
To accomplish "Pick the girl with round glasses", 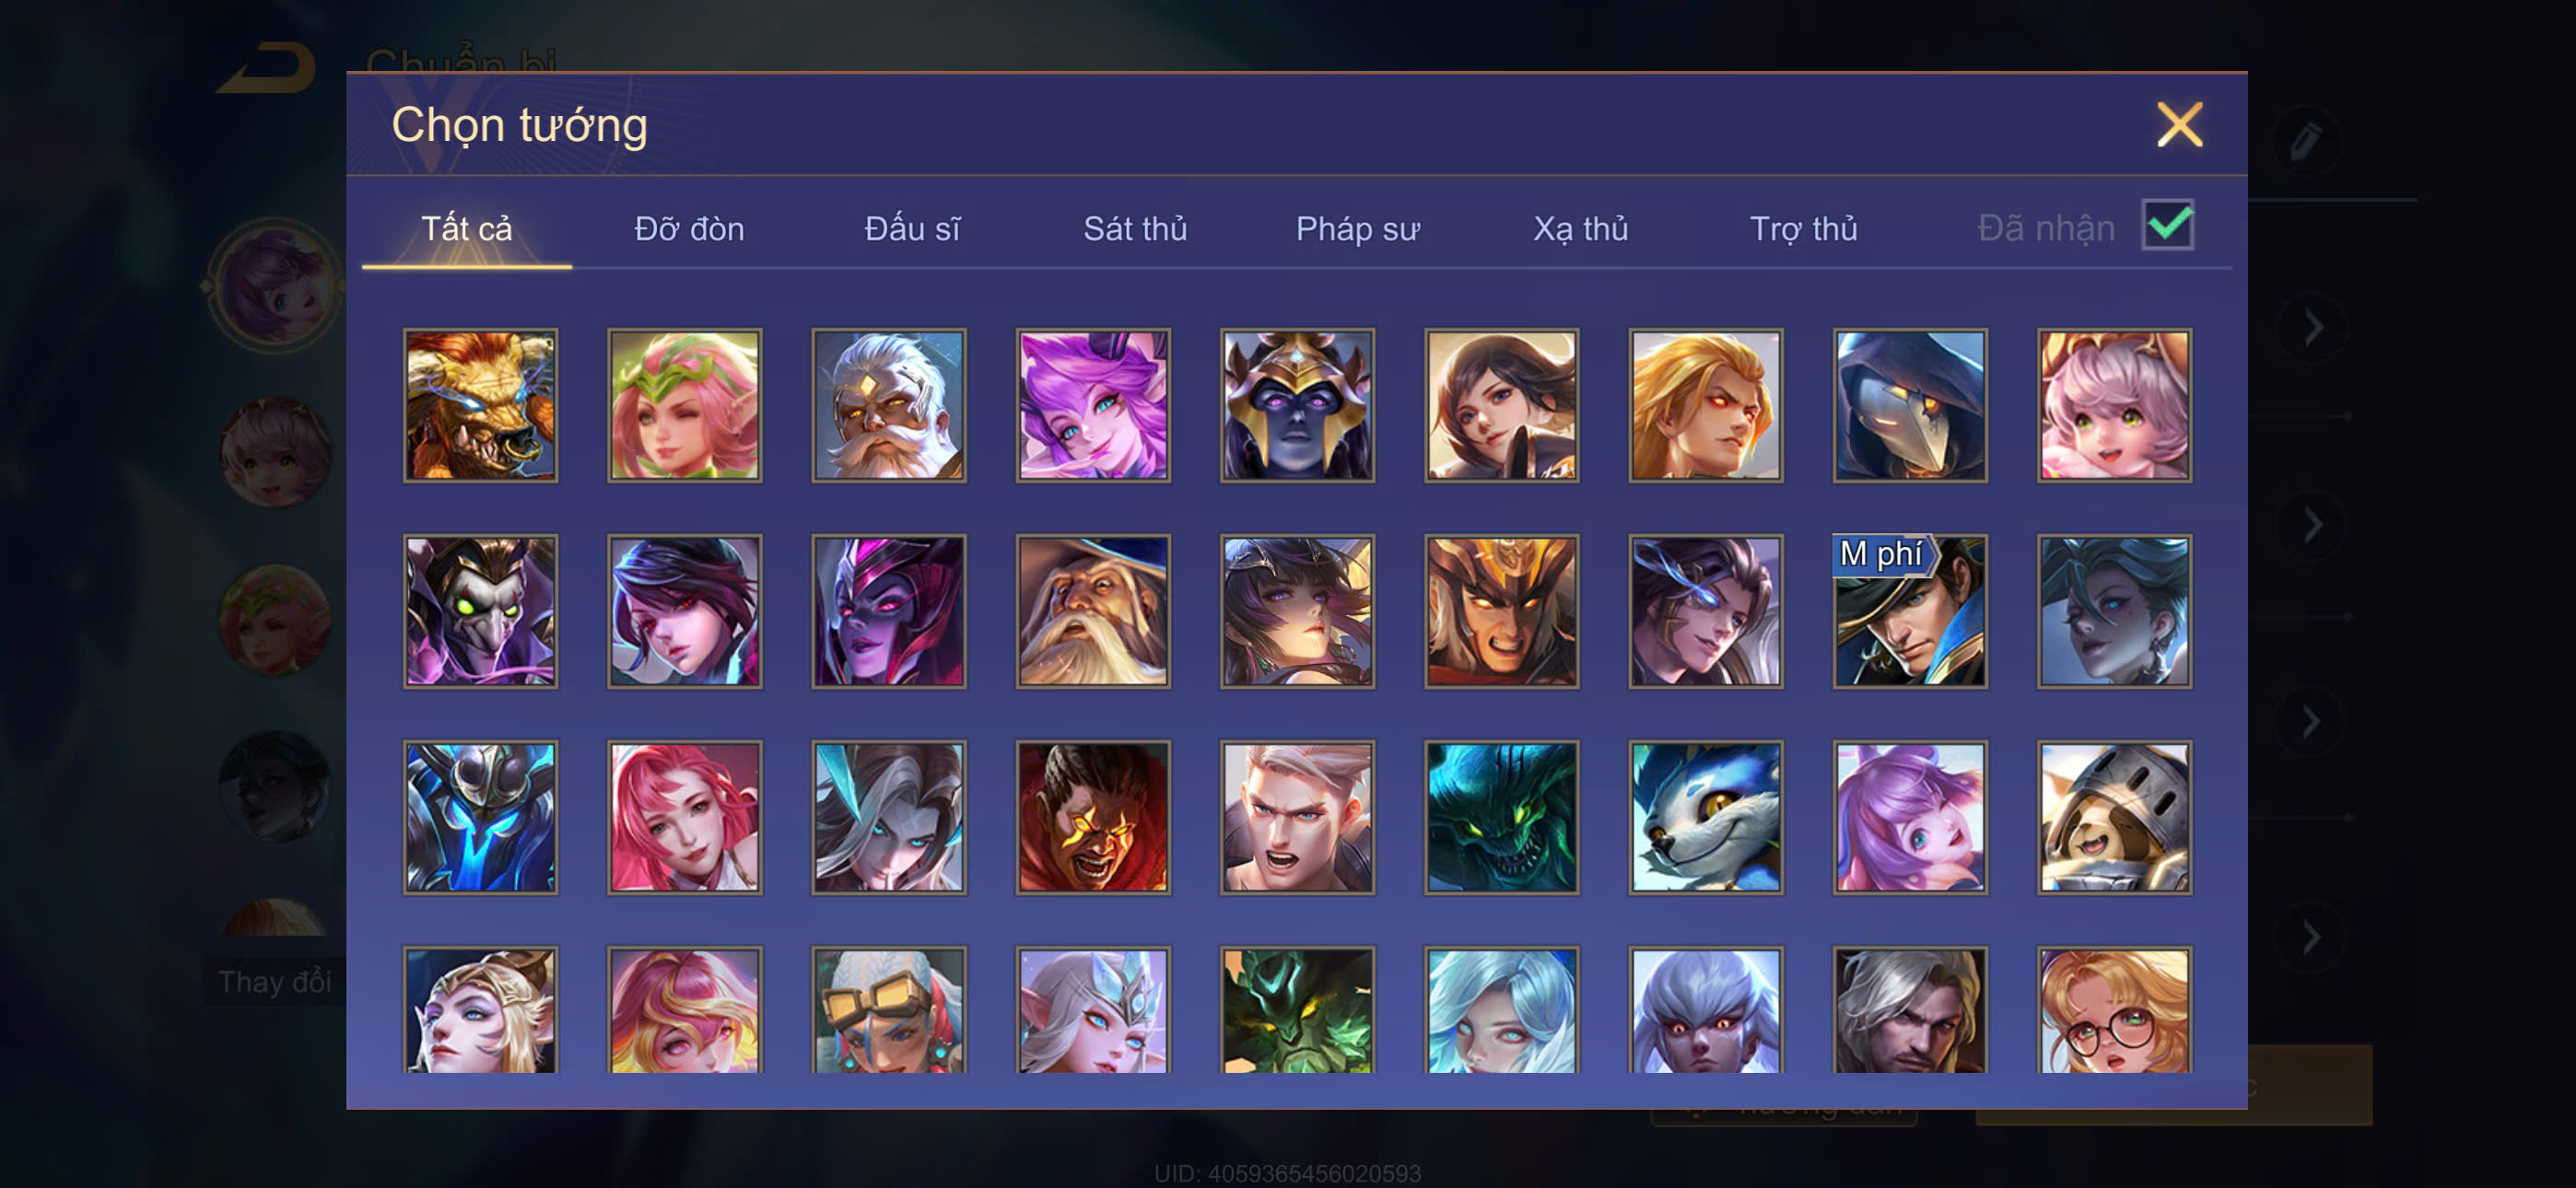I will 2114,1010.
